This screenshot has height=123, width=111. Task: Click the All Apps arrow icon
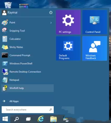(4, 101)
